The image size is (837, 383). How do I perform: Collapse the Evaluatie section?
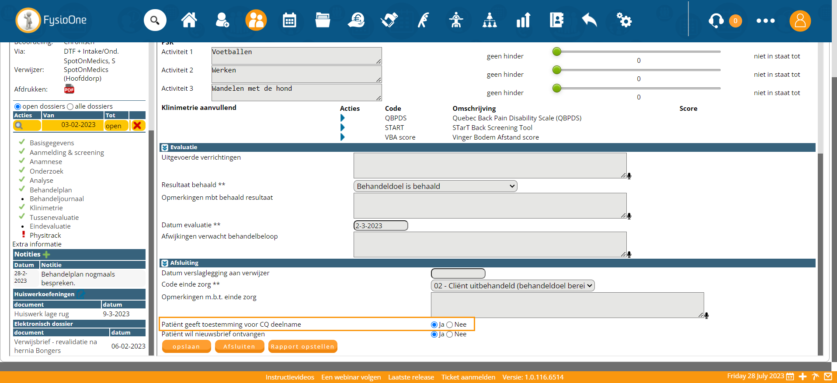pos(165,147)
